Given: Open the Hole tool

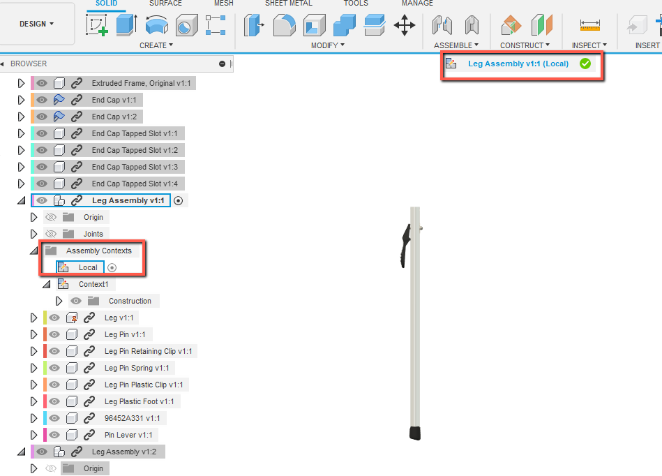Looking at the screenshot, I should pyautogui.click(x=186, y=25).
